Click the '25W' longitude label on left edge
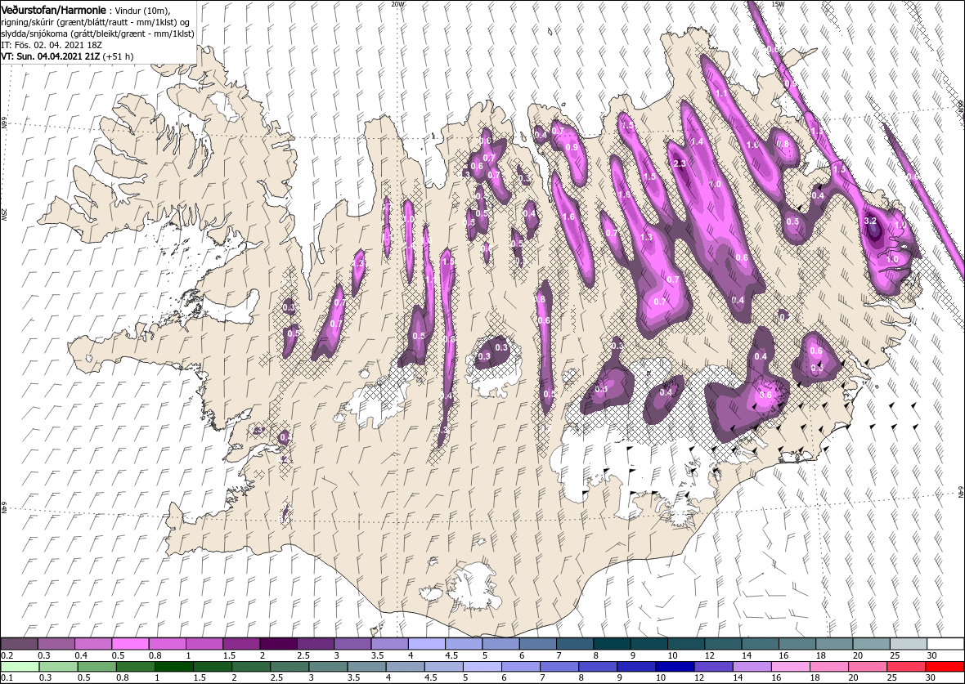Screen dimensions: 965x684 coord(3,214)
